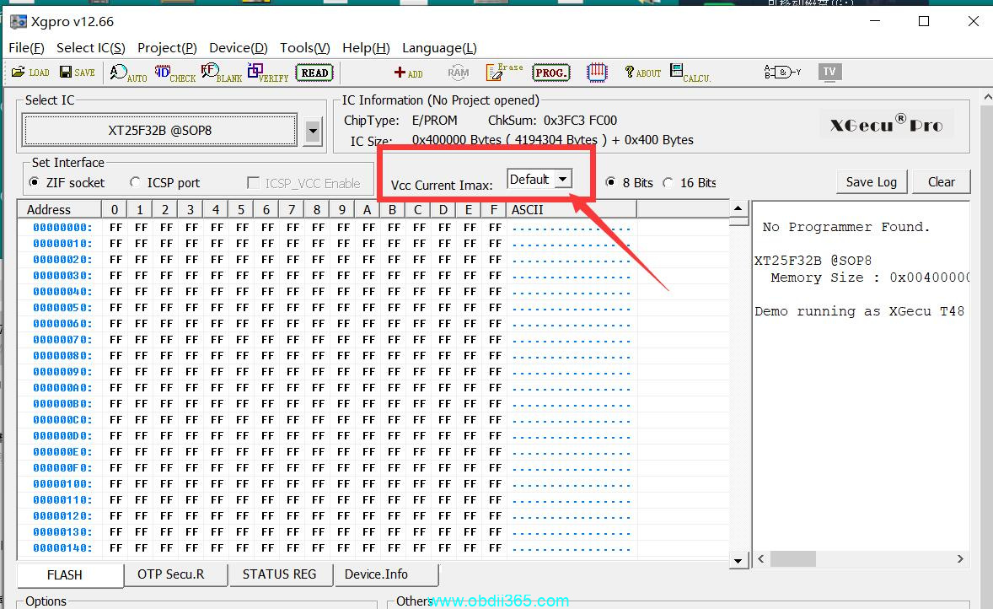The width and height of the screenshot is (993, 609).
Task: Click the READ chip button
Action: point(314,73)
